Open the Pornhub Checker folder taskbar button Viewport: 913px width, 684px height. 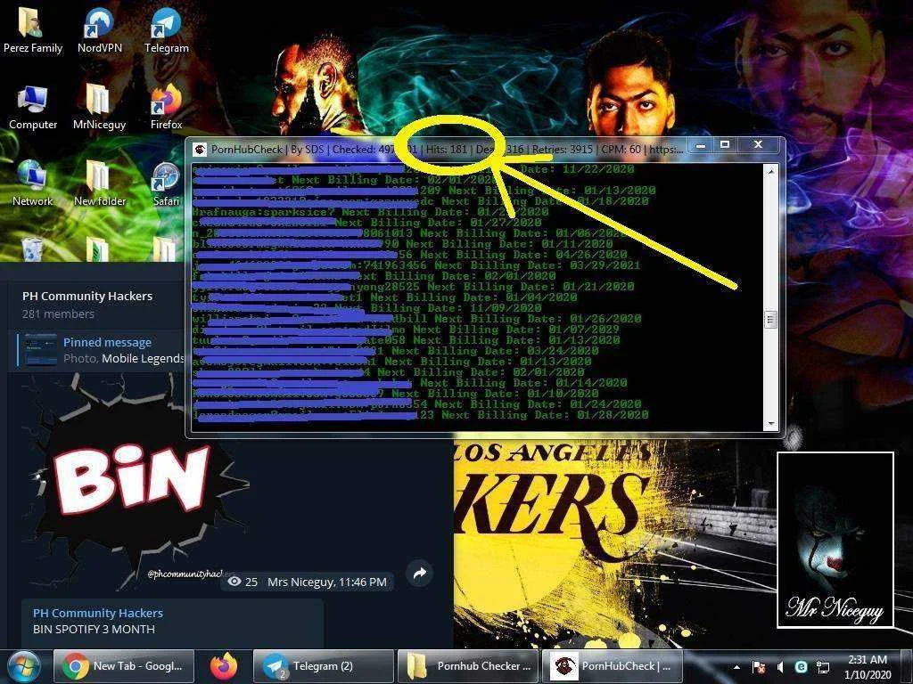click(x=468, y=666)
